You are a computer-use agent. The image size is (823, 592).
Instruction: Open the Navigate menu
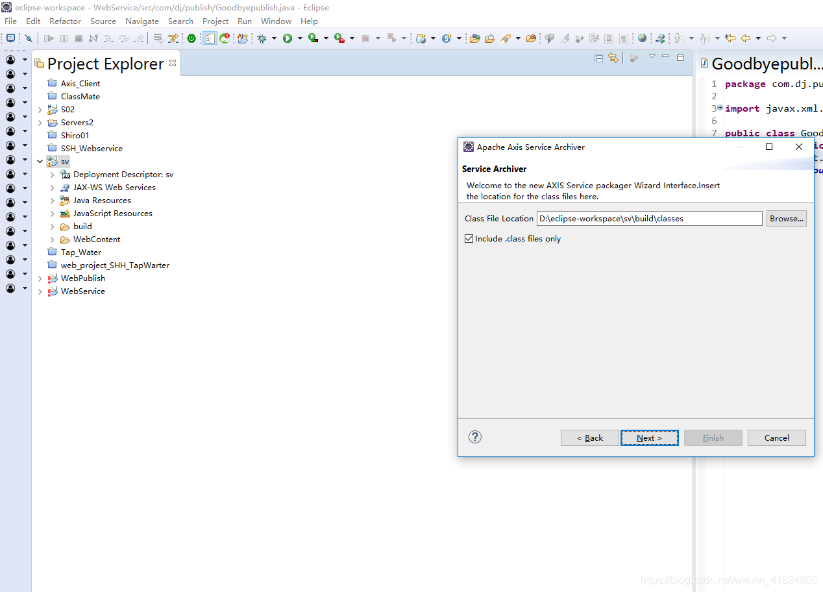142,21
